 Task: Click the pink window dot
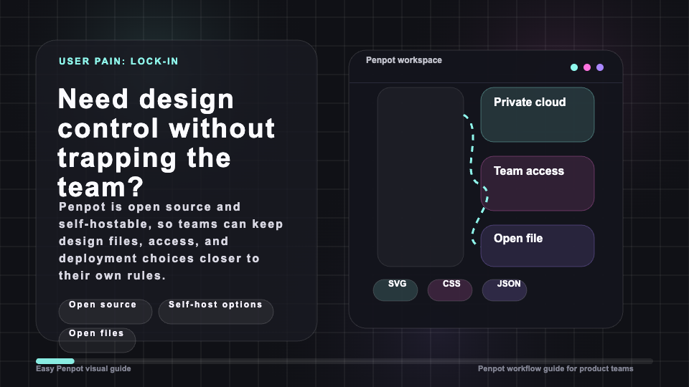point(587,67)
